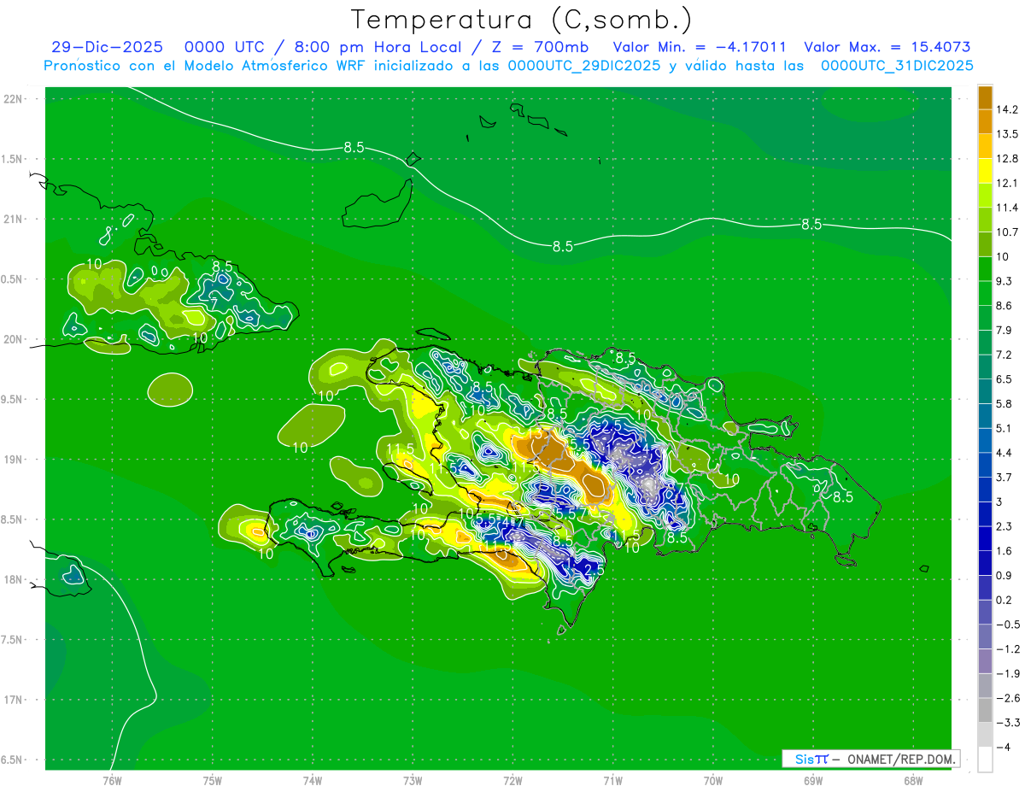
Task: Click the '-4' value at the legend bottom
Action: (1004, 747)
